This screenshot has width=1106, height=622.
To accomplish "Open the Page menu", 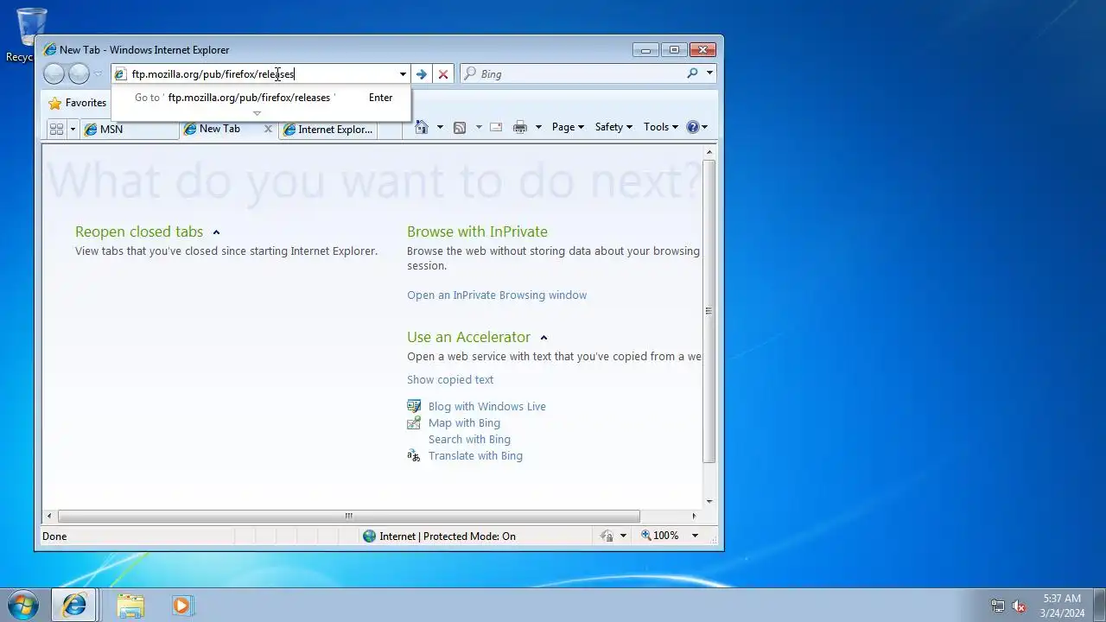I will [x=568, y=127].
